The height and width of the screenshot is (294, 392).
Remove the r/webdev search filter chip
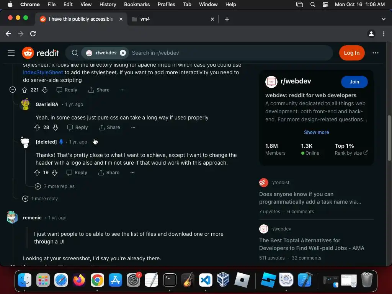[x=123, y=53]
